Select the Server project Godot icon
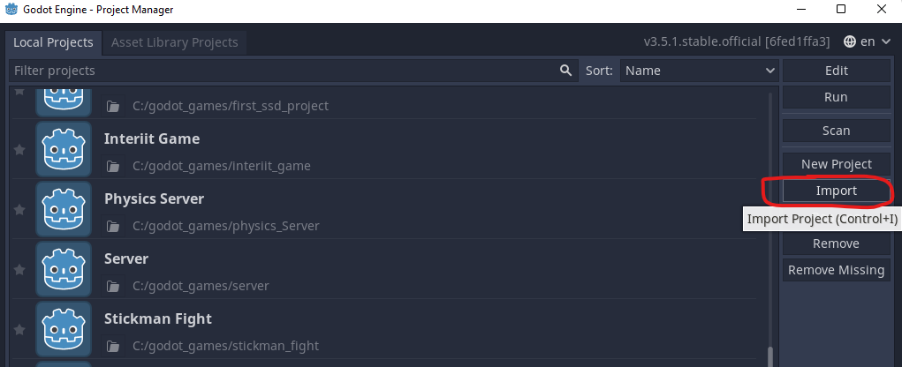This screenshot has width=902, height=367. point(64,269)
